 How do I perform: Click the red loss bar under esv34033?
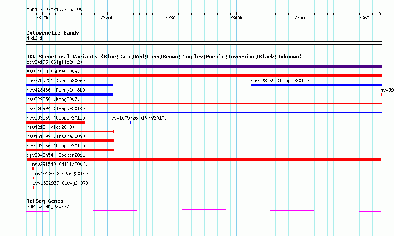point(204,76)
